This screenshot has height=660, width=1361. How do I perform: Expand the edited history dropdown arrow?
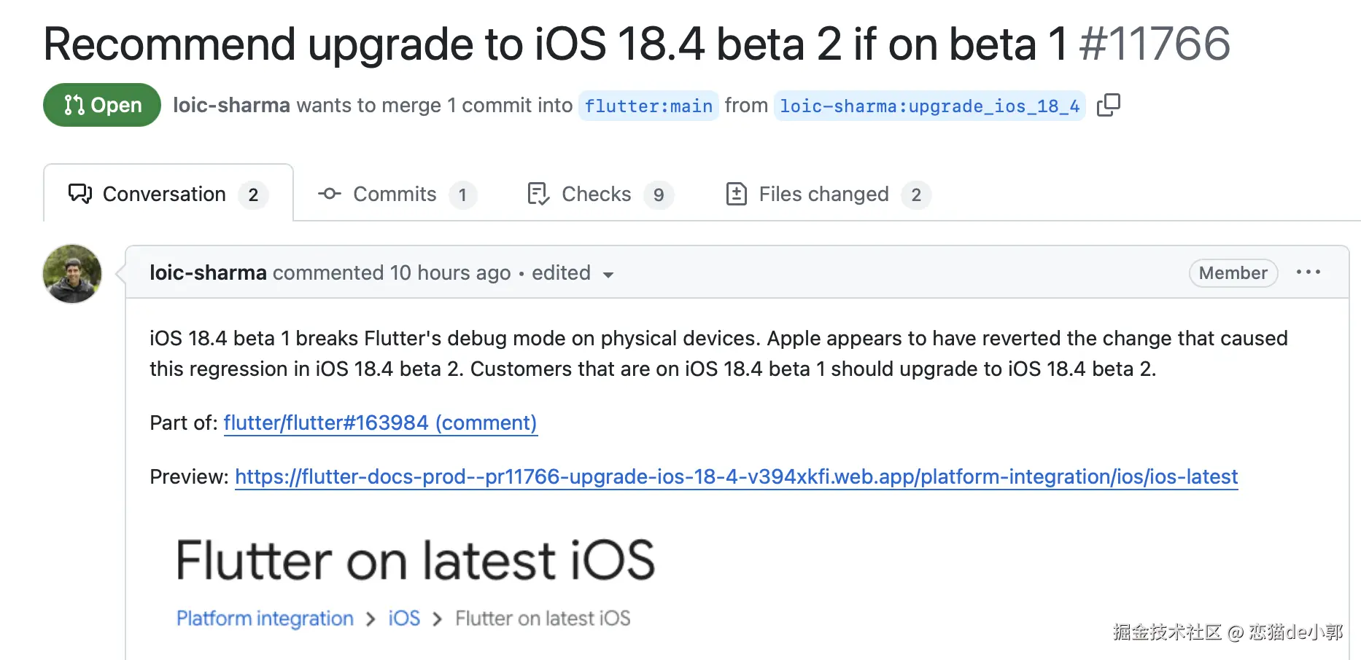pos(608,275)
